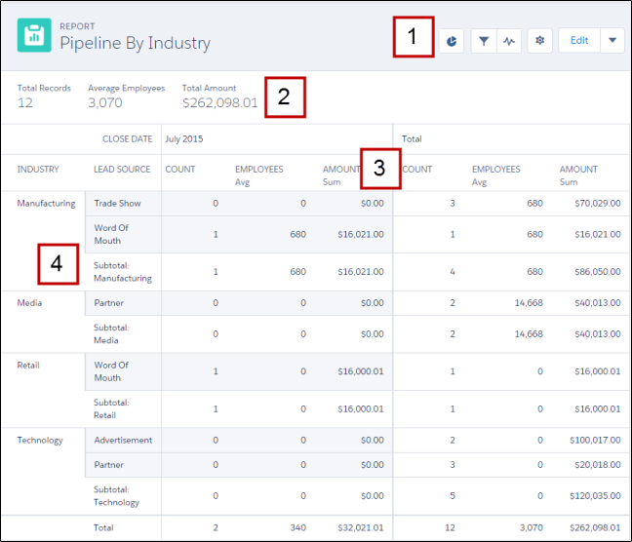
Task: Click the 340 employees average total
Action: tap(297, 528)
